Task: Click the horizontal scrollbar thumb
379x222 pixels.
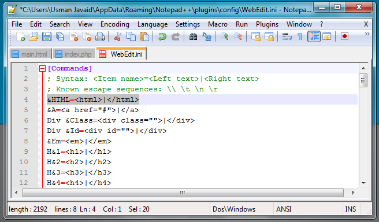Action: [x=183, y=193]
